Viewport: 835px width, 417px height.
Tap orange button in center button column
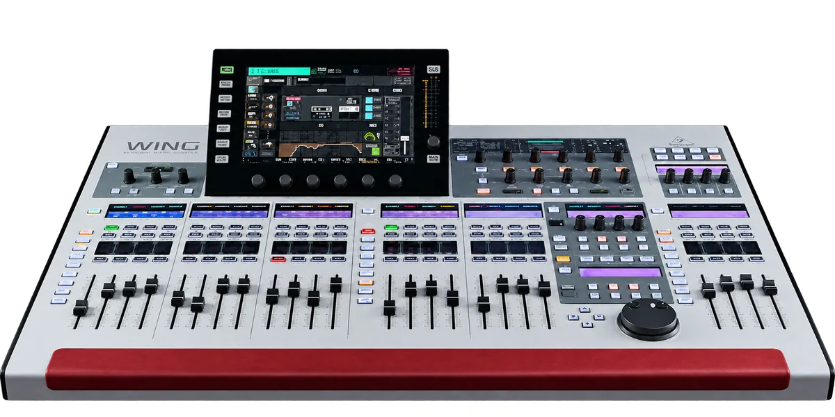click(x=365, y=282)
